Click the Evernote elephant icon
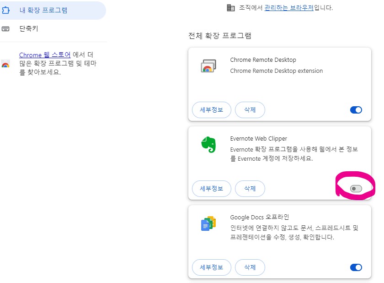This screenshot has width=384, height=283. pos(208,144)
